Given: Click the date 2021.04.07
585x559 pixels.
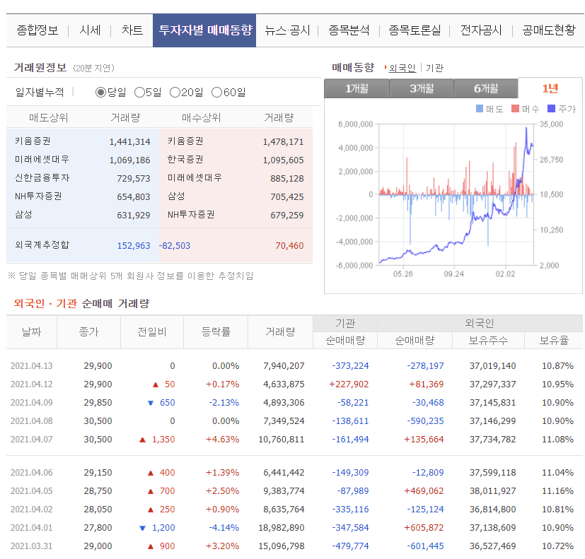Looking at the screenshot, I should tap(31, 440).
